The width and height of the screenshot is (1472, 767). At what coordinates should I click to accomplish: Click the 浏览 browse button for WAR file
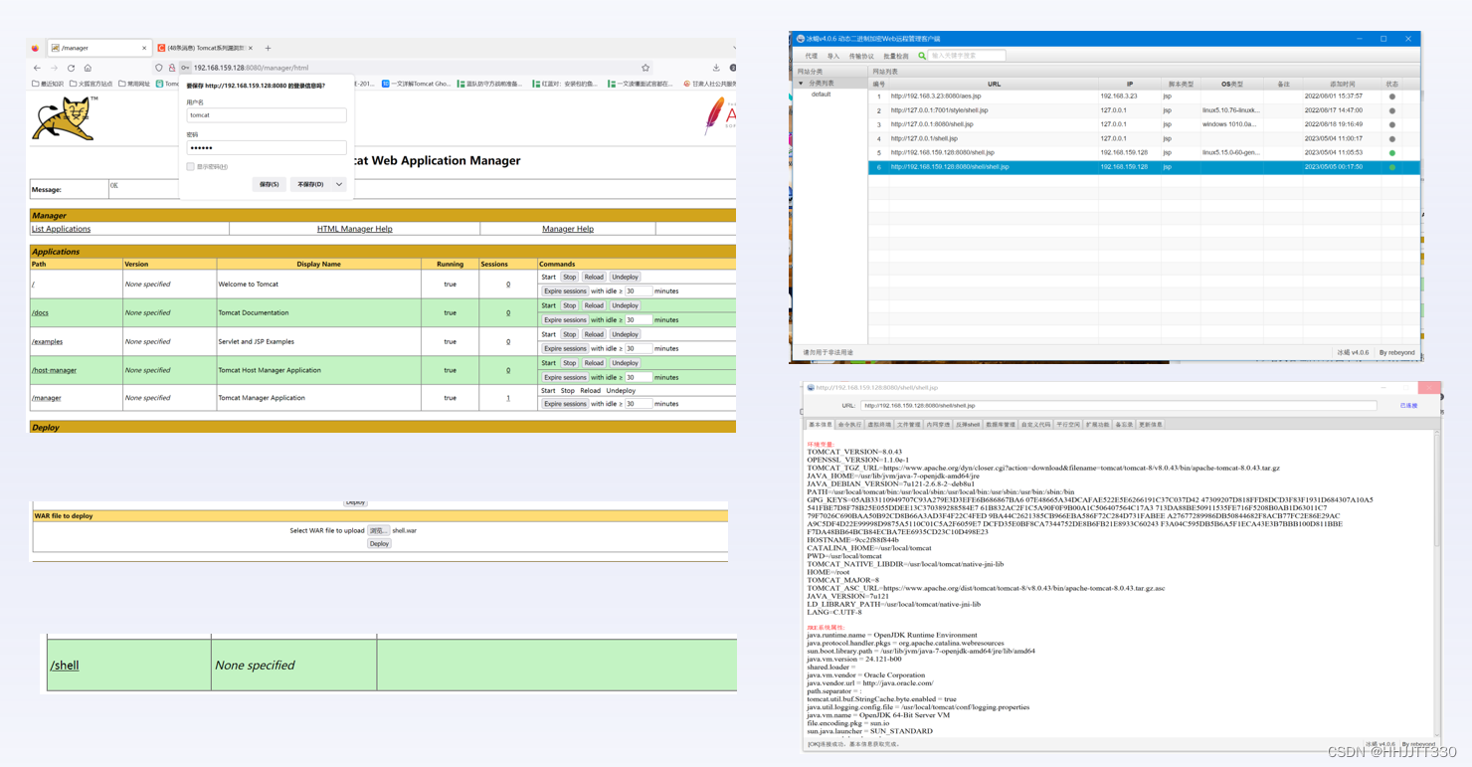tap(377, 530)
